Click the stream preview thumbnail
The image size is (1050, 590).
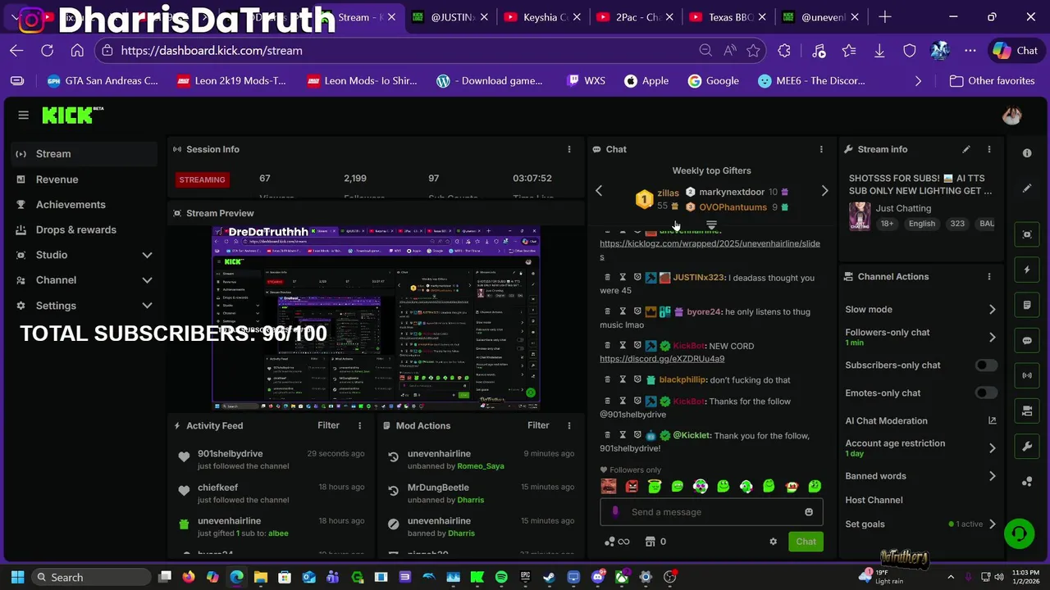pos(376,318)
